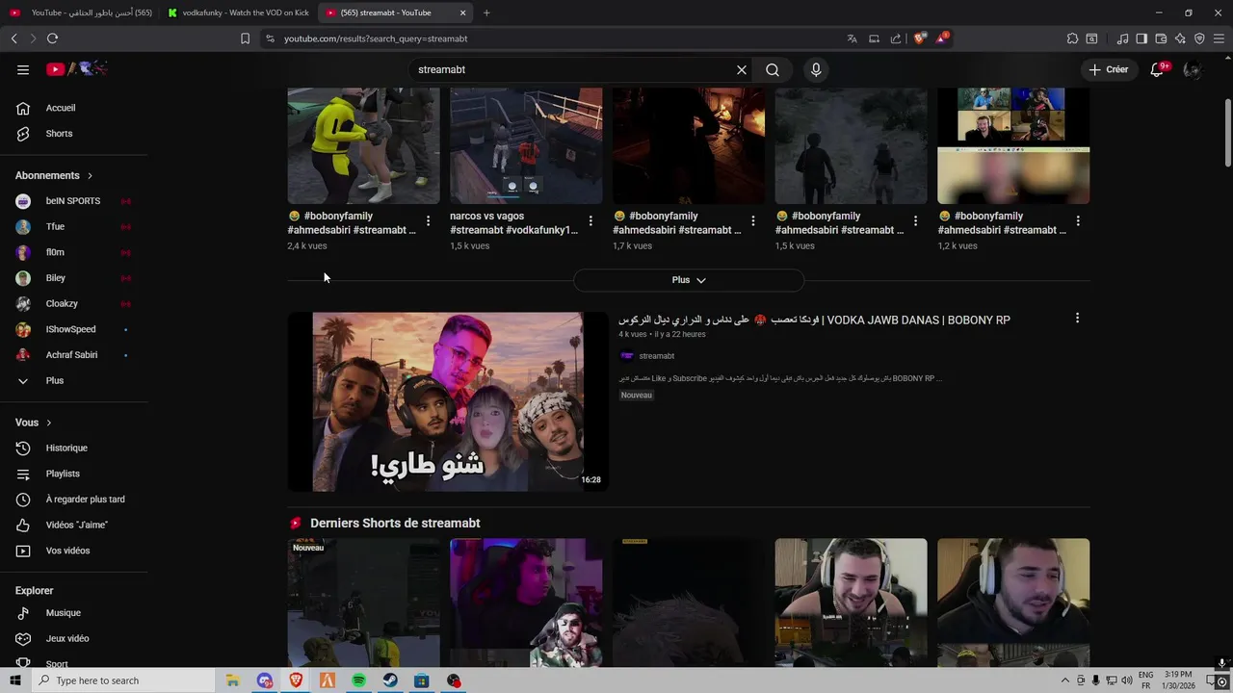Open the Créer button

(1108, 69)
